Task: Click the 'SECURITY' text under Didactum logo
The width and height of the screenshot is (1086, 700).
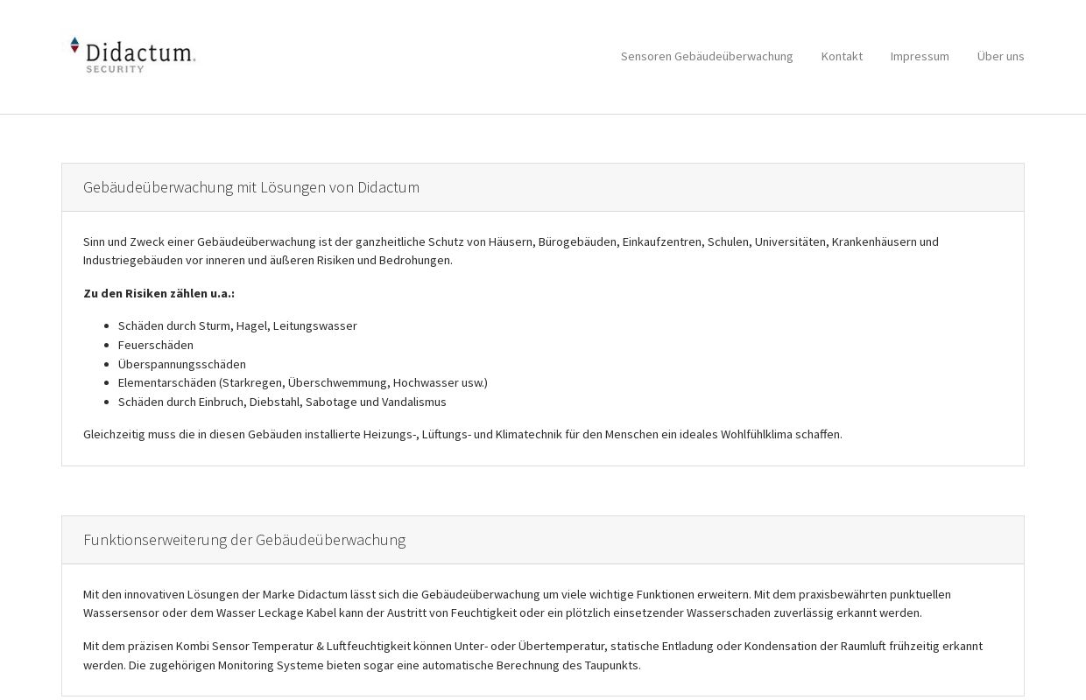Action: coord(115,69)
